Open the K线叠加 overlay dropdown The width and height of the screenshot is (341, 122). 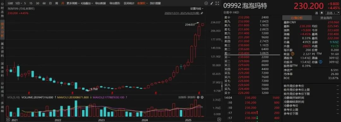pyautogui.click(x=87, y=3)
